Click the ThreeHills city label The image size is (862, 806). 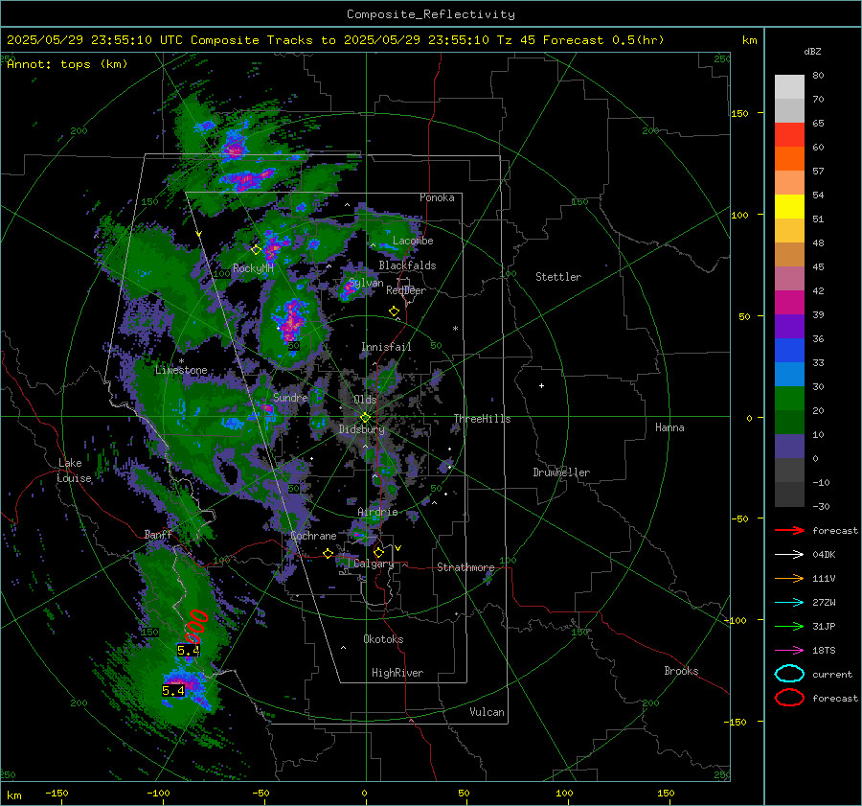pyautogui.click(x=482, y=419)
